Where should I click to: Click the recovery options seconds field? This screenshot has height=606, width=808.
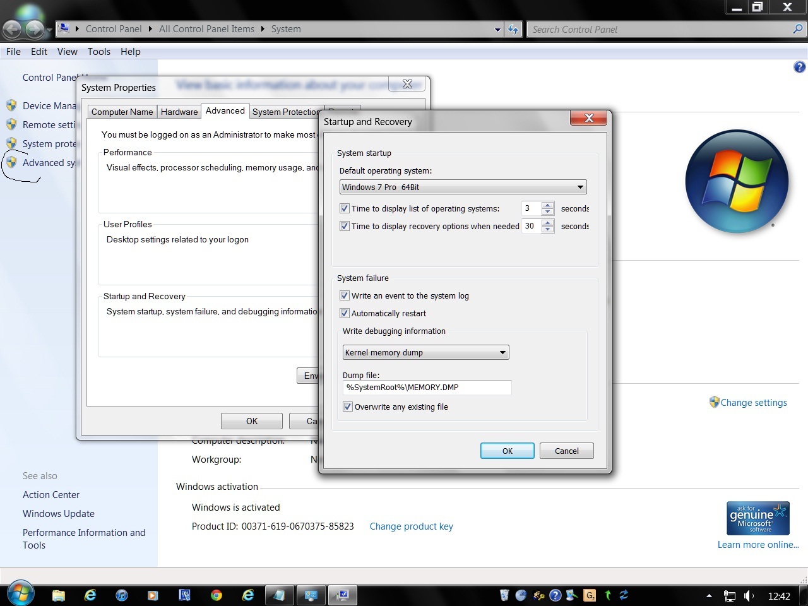pos(532,226)
